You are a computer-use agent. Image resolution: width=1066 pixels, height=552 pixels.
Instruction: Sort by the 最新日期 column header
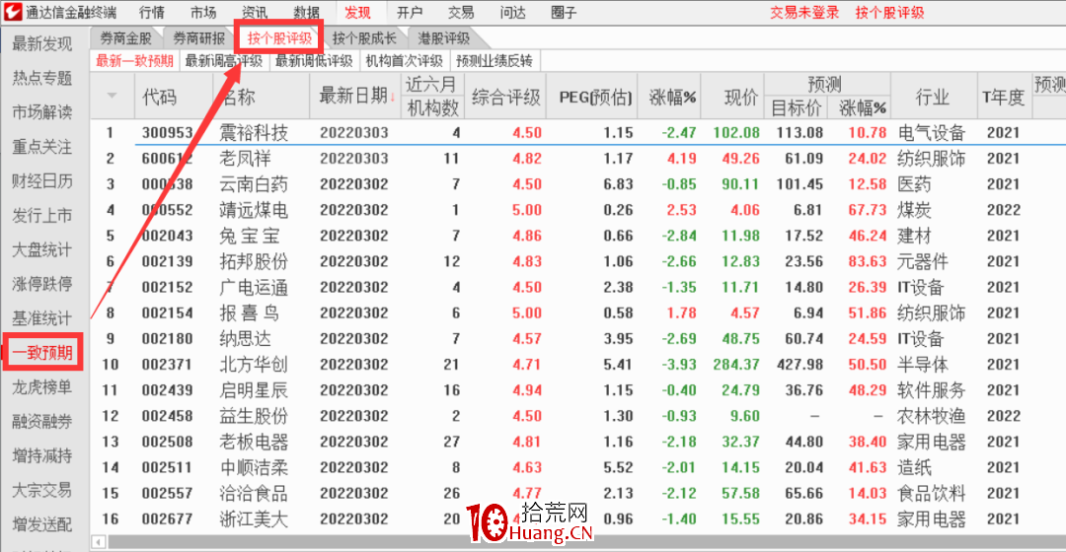355,97
